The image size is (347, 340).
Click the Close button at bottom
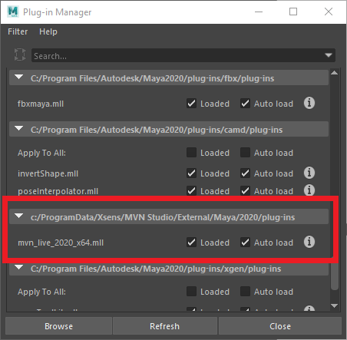(x=280, y=326)
